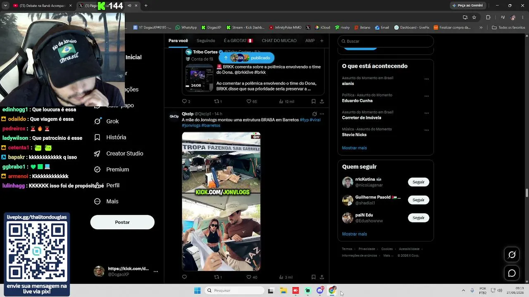Screen dimensions: 529x297
Task: Click the #jonvlogs hashtag in Qkclp post
Action: 191,125
